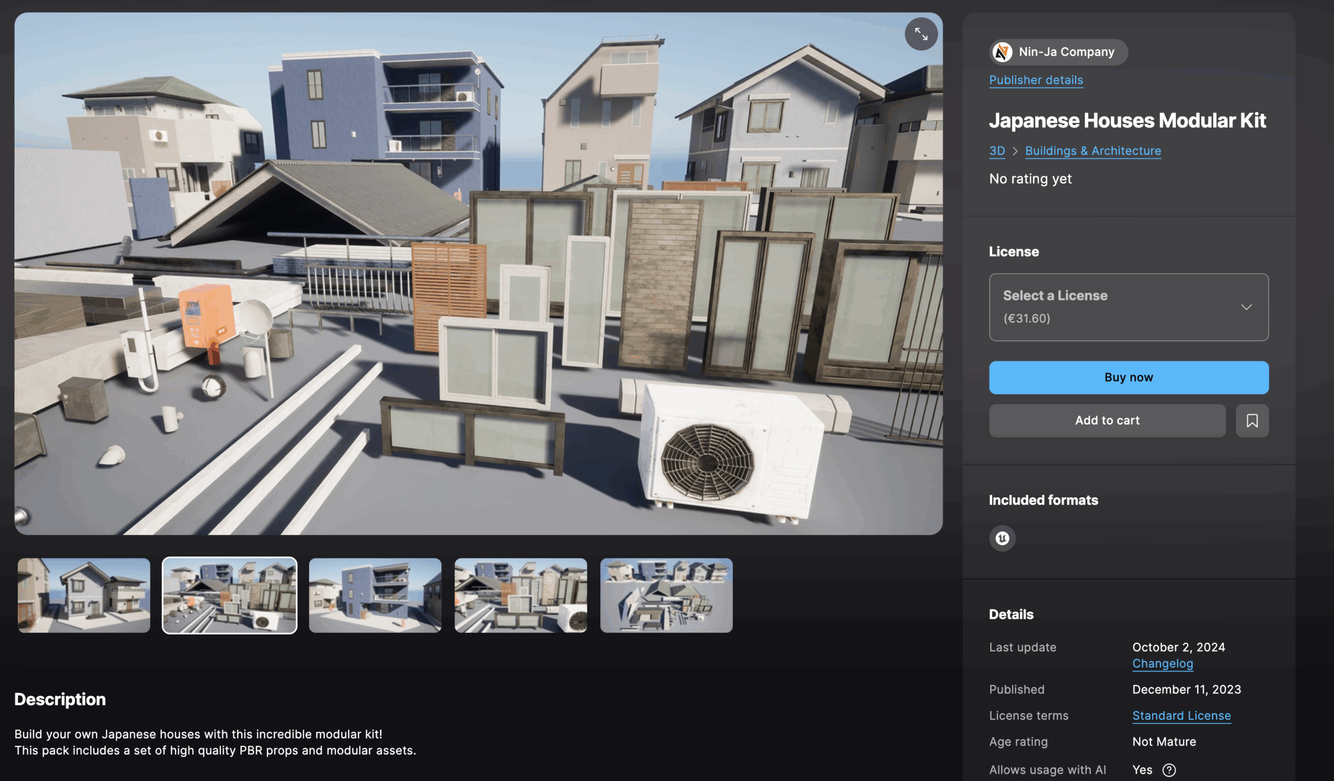
Task: Open the Select a License combo box
Action: (1111, 307)
